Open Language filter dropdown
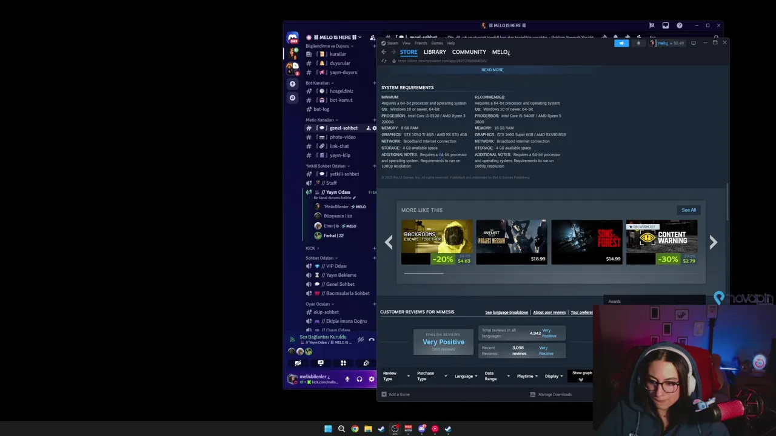 [466, 376]
